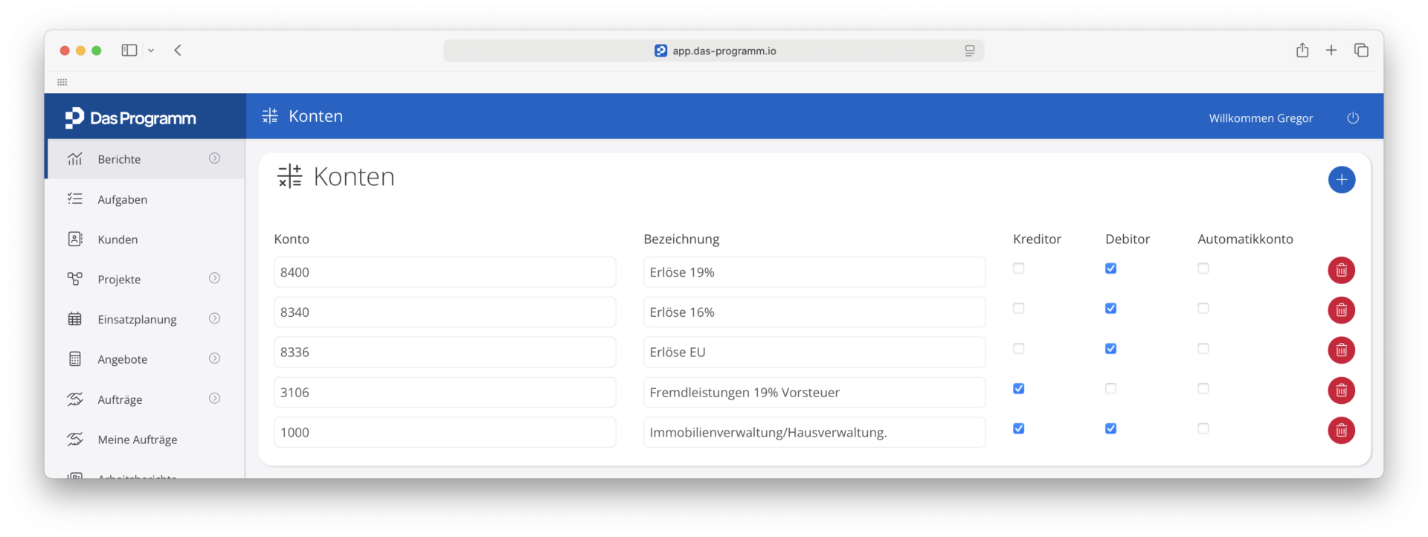Expand the Berichte submenu arrow

[214, 158]
